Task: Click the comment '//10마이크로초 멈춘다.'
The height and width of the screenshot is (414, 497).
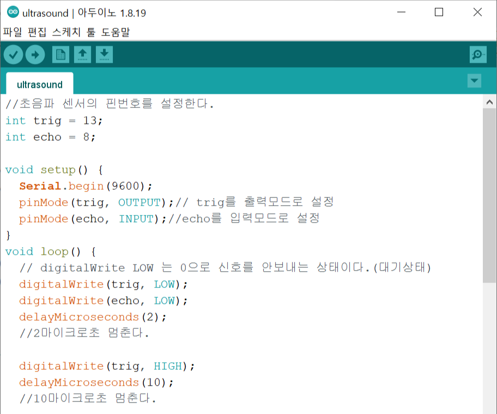Action: pyautogui.click(x=88, y=399)
